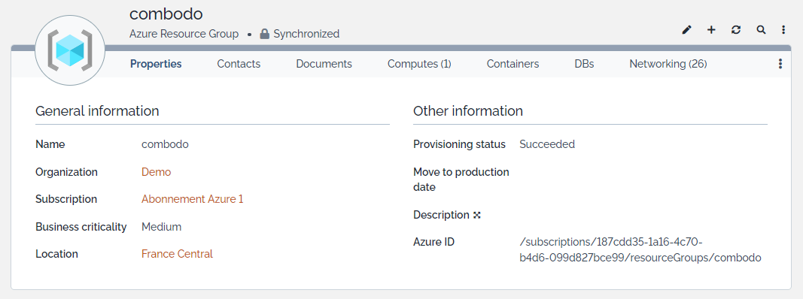The height and width of the screenshot is (299, 803).
Task: Click the magnifier search icon
Action: pyautogui.click(x=761, y=30)
